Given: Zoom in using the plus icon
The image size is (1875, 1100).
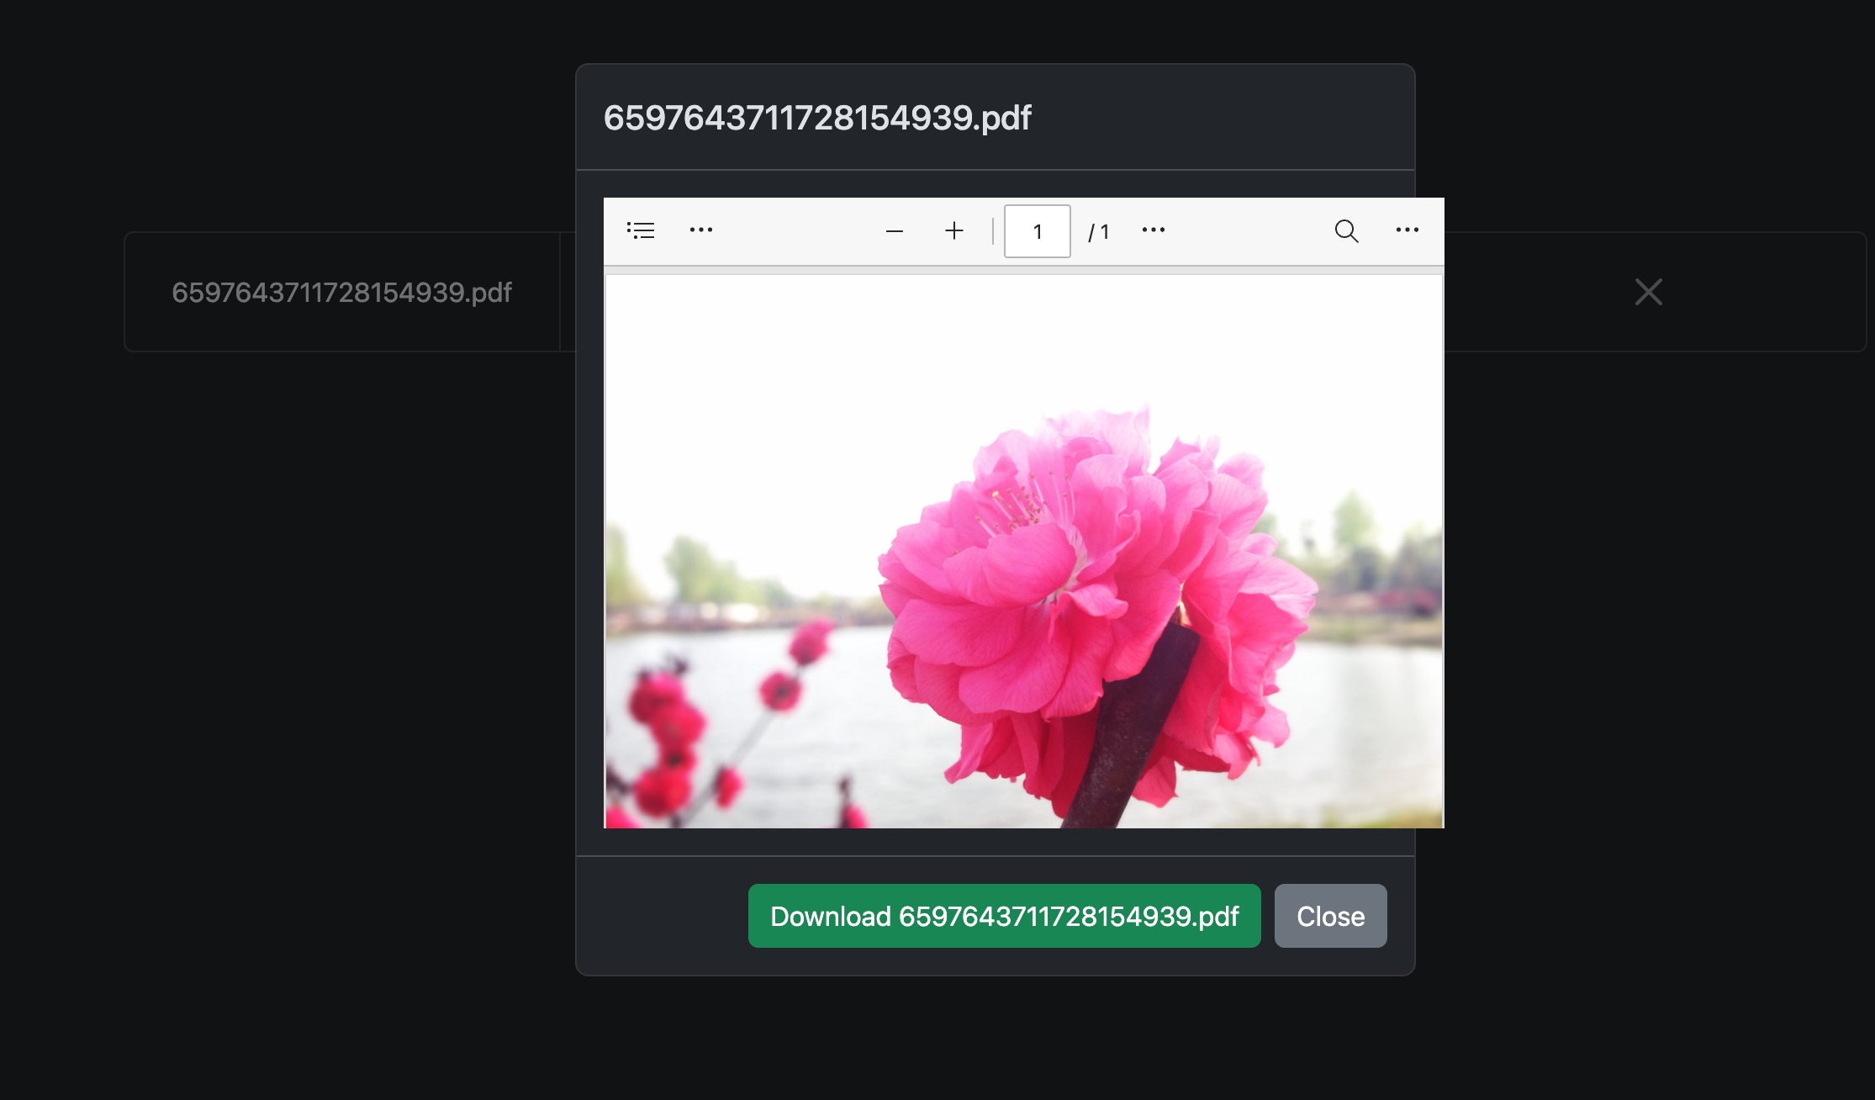Looking at the screenshot, I should (x=954, y=230).
